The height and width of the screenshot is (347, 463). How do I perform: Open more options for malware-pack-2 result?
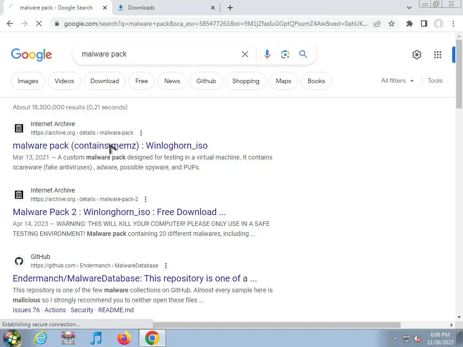click(x=146, y=199)
